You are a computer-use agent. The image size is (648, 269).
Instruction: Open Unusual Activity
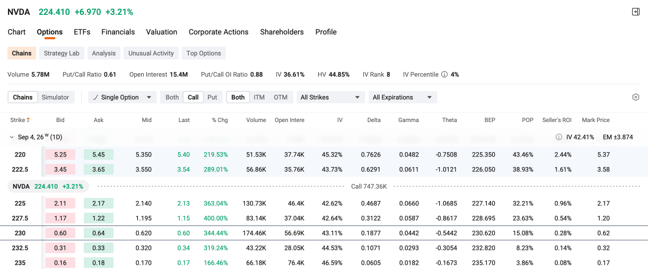point(151,53)
